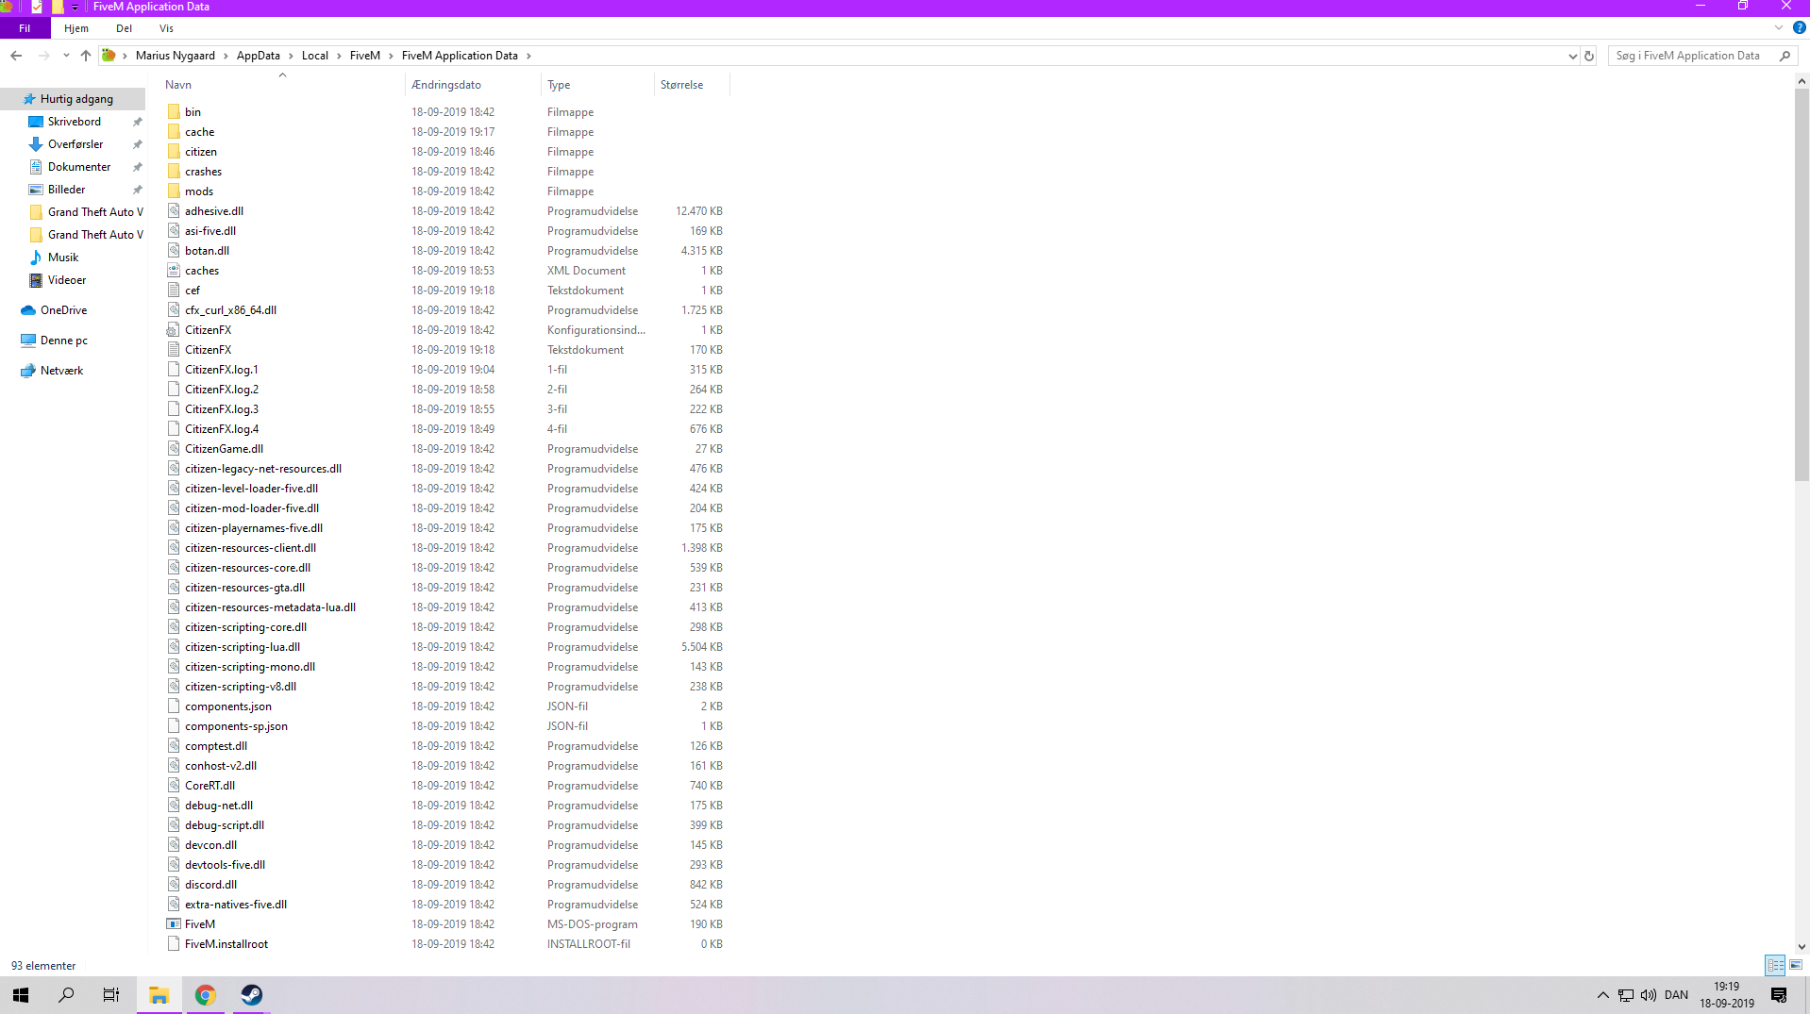Open Task View from the taskbar
The image size is (1810, 1014).
point(111,995)
